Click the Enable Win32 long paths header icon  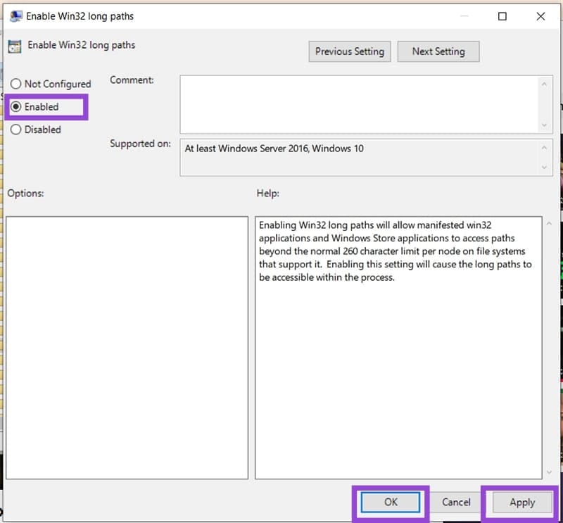pyautogui.click(x=15, y=45)
